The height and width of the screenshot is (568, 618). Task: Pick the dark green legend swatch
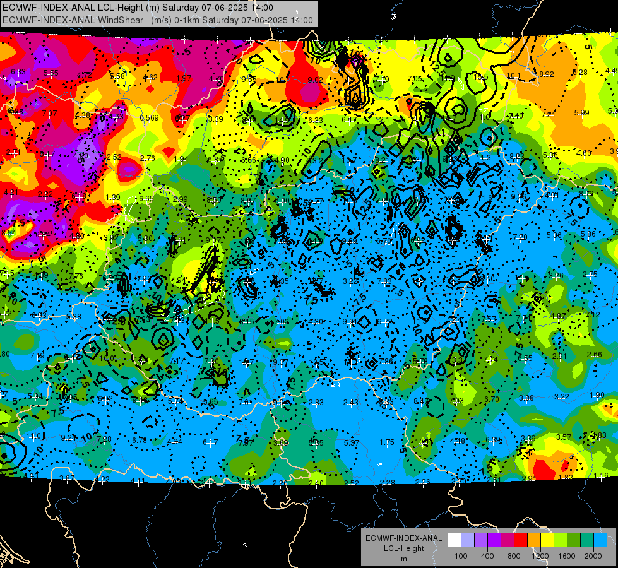tap(573, 540)
